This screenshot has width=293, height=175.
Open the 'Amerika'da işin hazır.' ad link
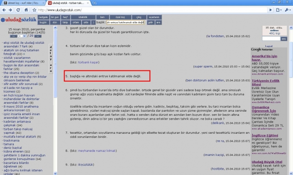pyautogui.click(x=265, y=58)
